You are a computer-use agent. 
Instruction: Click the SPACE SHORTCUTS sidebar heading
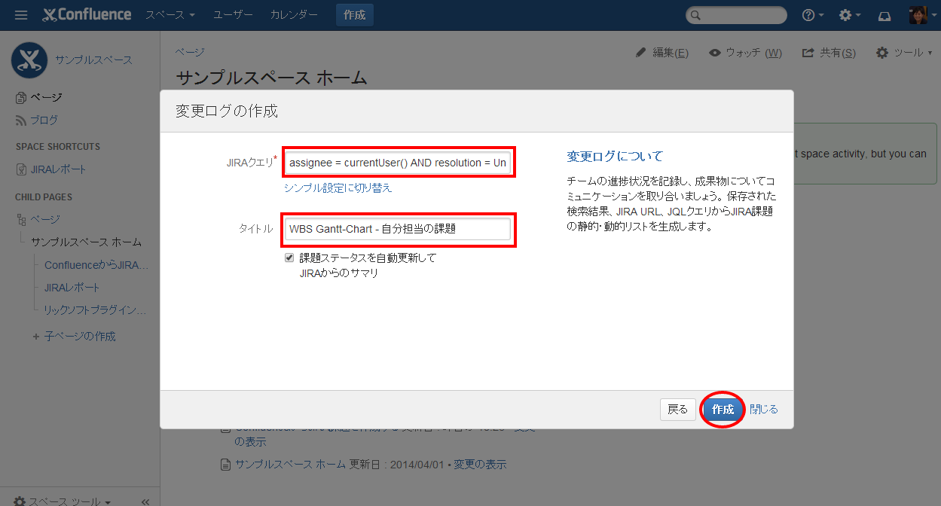click(x=58, y=147)
